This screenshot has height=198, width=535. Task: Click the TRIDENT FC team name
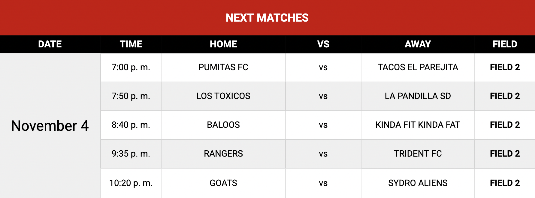pos(418,154)
